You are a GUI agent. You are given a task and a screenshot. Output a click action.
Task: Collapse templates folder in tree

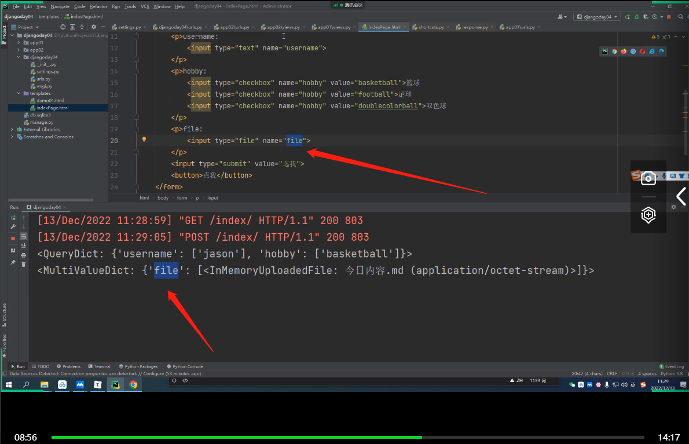coord(19,93)
